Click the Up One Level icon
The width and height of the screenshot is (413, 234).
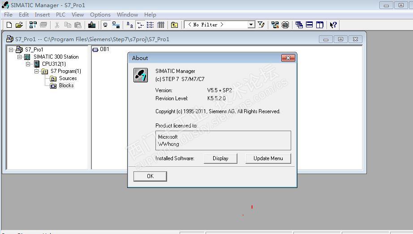[x=174, y=25]
